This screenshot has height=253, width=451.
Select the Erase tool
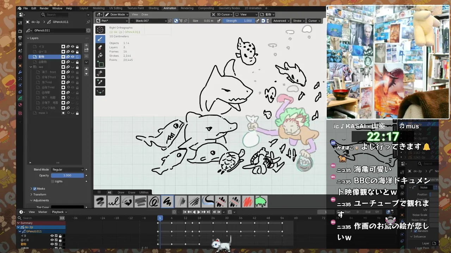point(100,47)
